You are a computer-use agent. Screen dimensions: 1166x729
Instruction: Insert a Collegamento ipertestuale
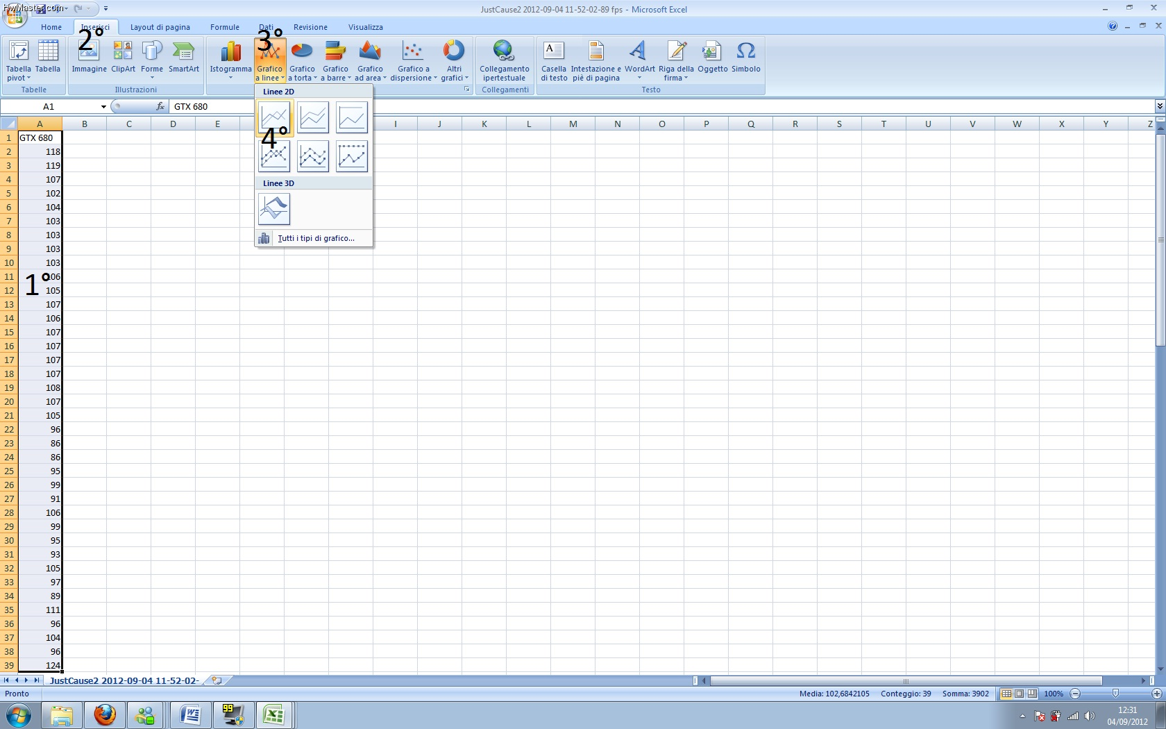pos(505,60)
